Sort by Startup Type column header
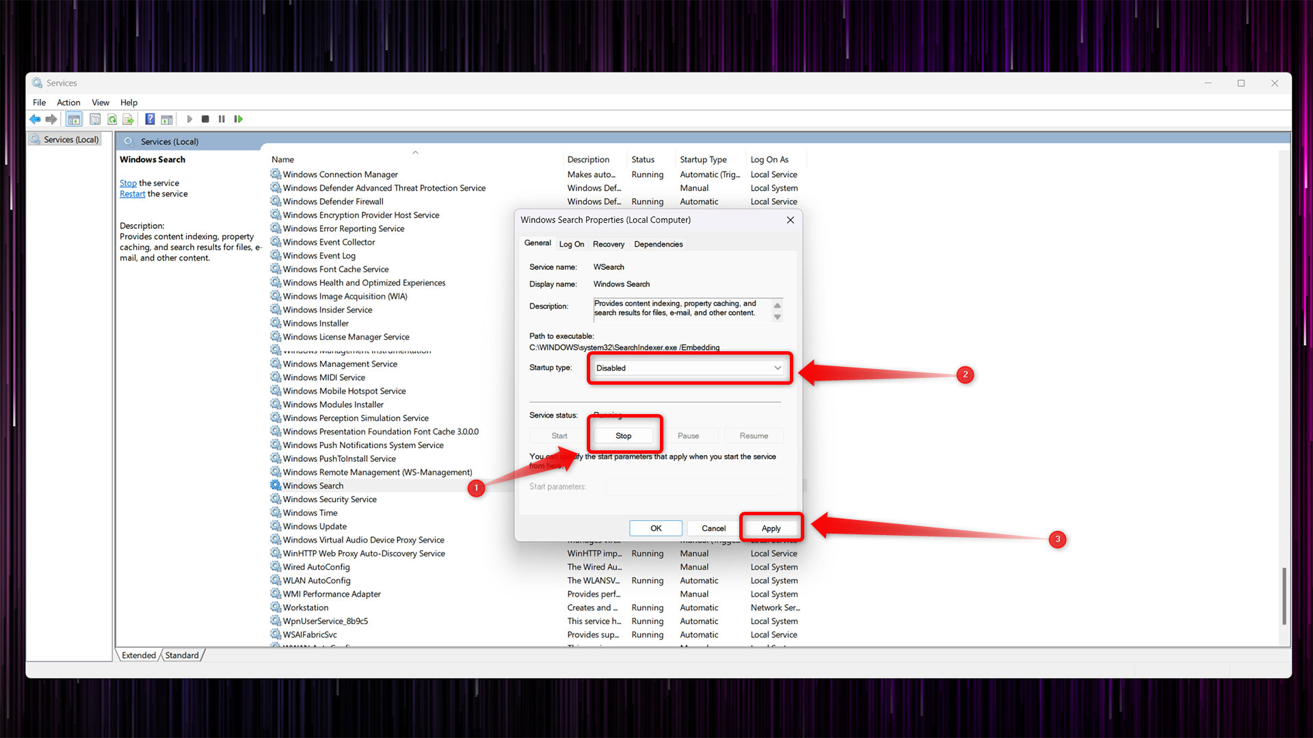 pyautogui.click(x=711, y=159)
